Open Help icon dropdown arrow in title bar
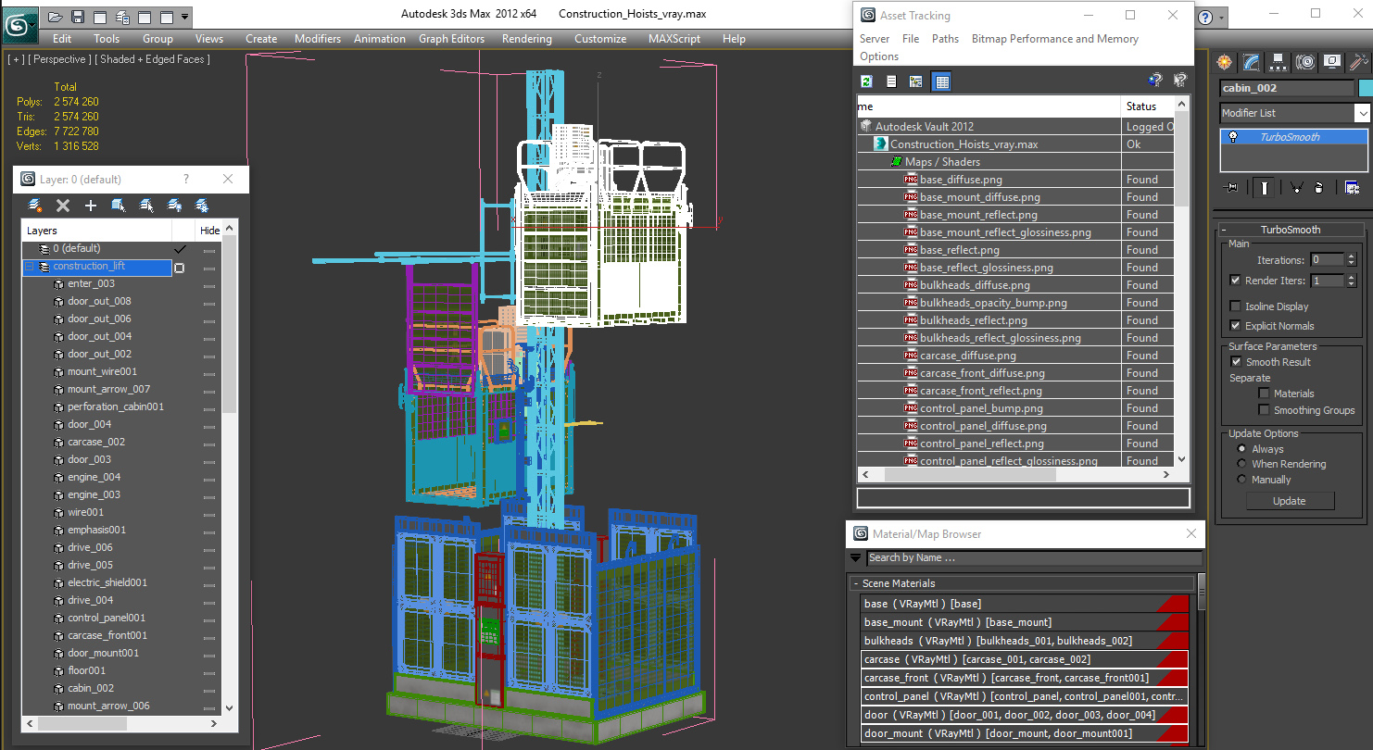The width and height of the screenshot is (1373, 750). pyautogui.click(x=1221, y=18)
